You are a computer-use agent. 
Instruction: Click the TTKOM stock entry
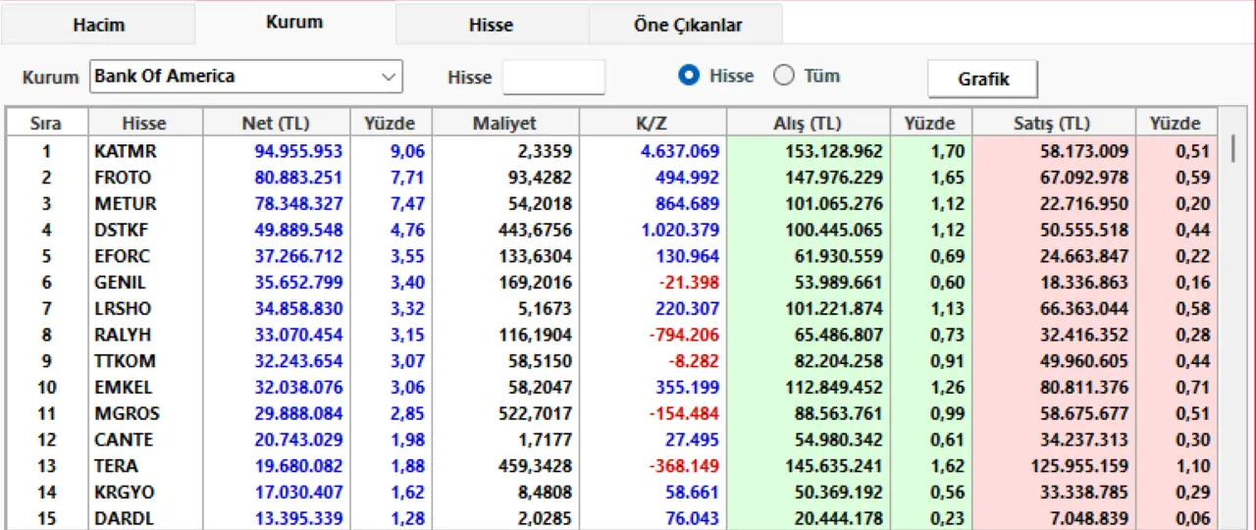(125, 360)
